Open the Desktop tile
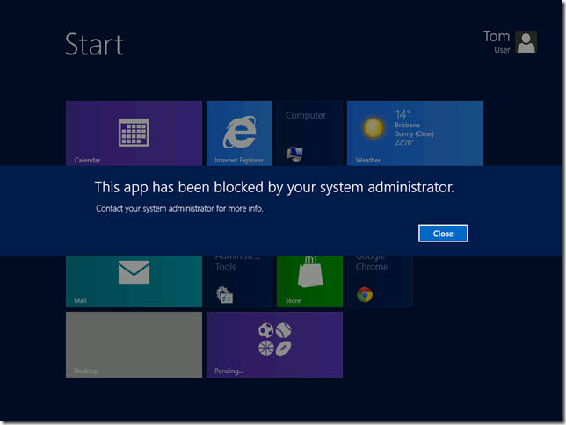The height and width of the screenshot is (425, 566). [x=134, y=344]
